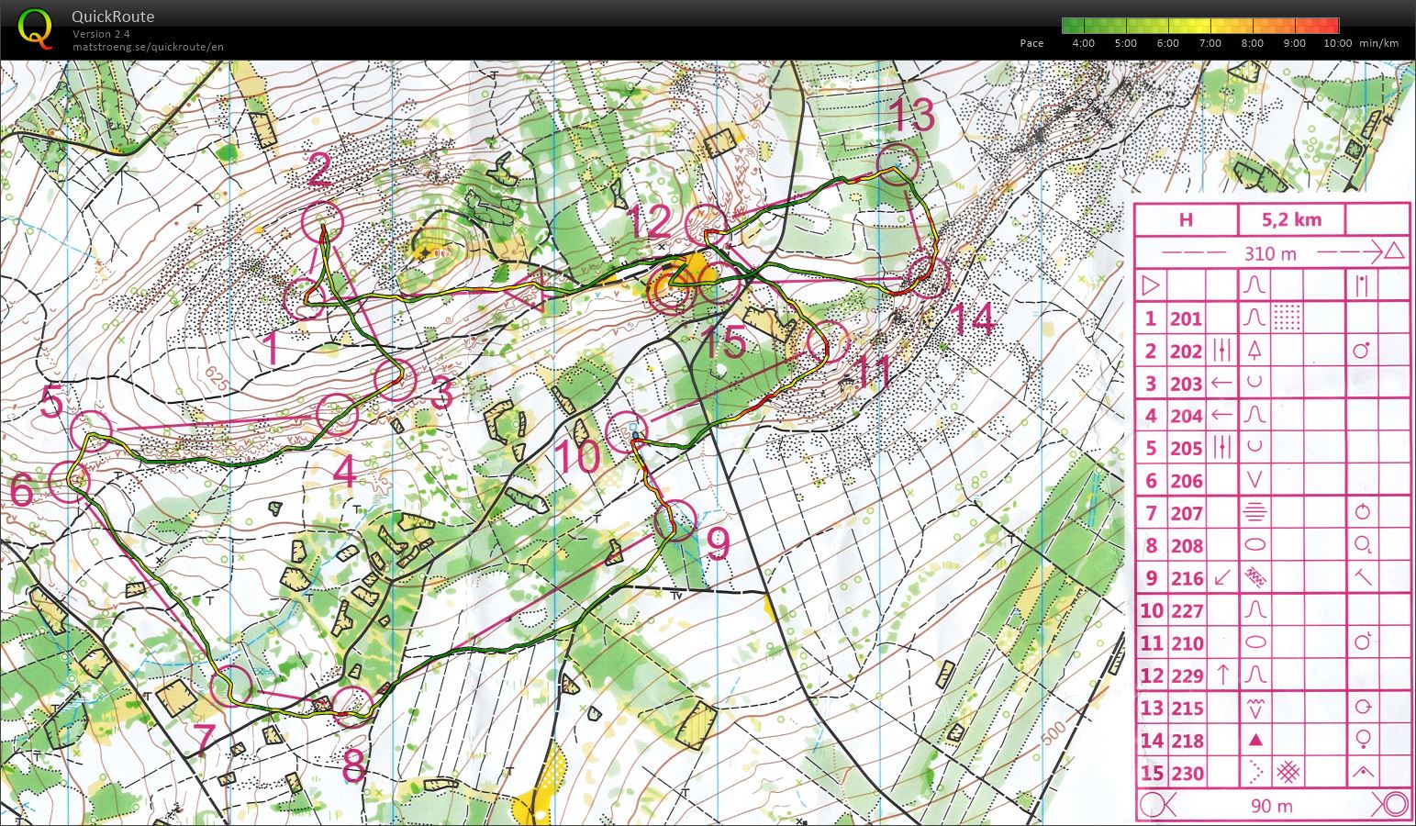Click control code 216 in the table
The height and width of the screenshot is (826, 1416).
[x=1186, y=578]
